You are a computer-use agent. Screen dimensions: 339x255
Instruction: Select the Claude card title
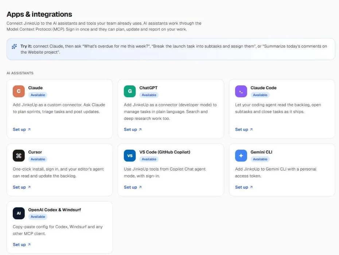[35, 88]
